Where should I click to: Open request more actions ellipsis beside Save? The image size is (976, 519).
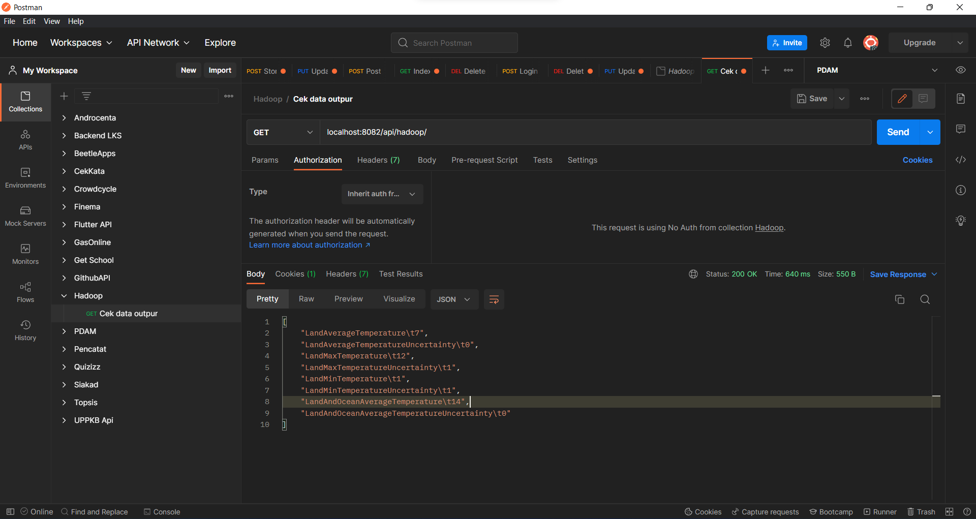pos(865,99)
